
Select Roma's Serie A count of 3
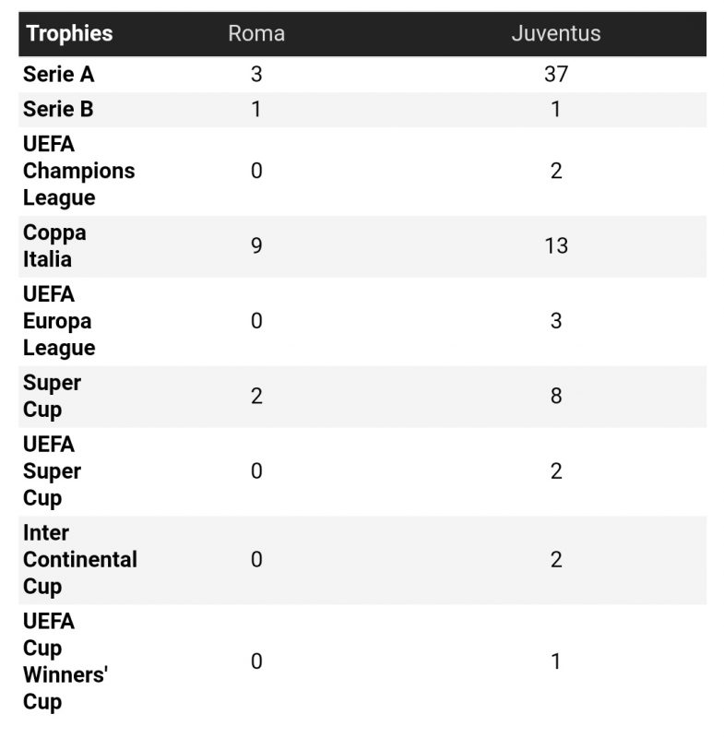256,75
